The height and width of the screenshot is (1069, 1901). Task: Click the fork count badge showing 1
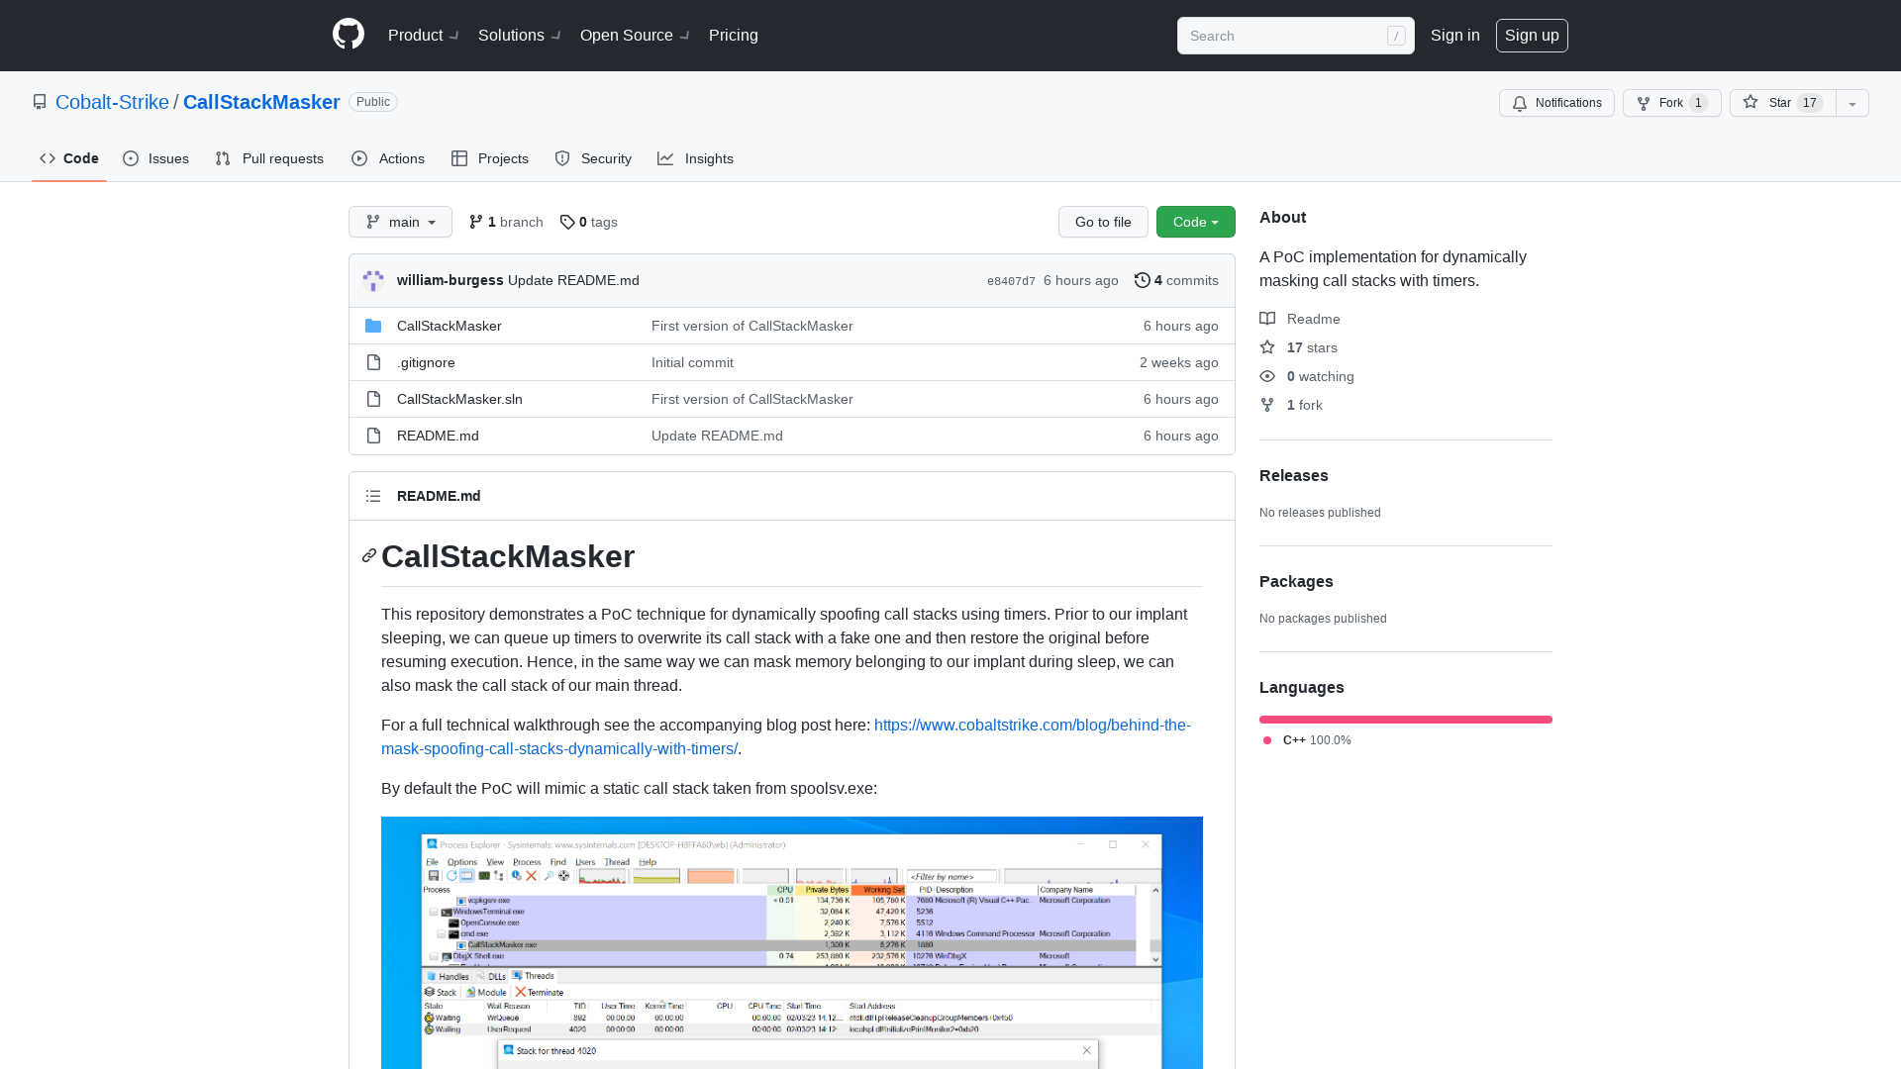tap(1698, 103)
